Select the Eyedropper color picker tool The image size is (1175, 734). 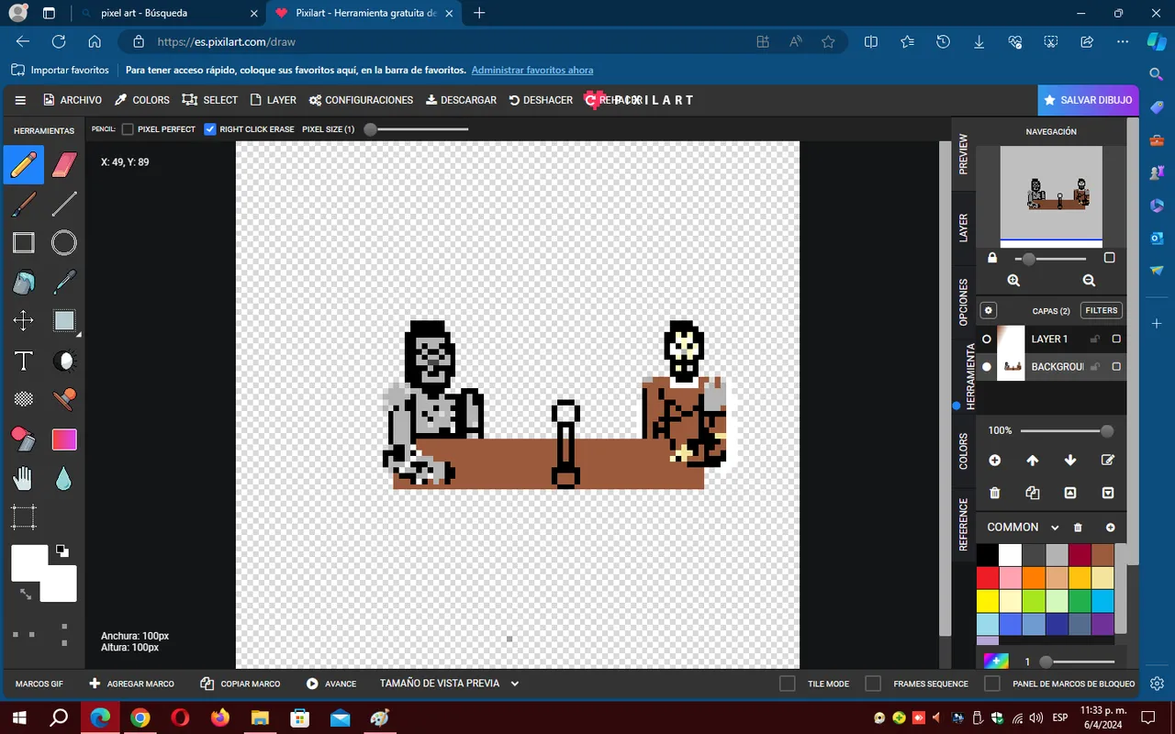64,283
